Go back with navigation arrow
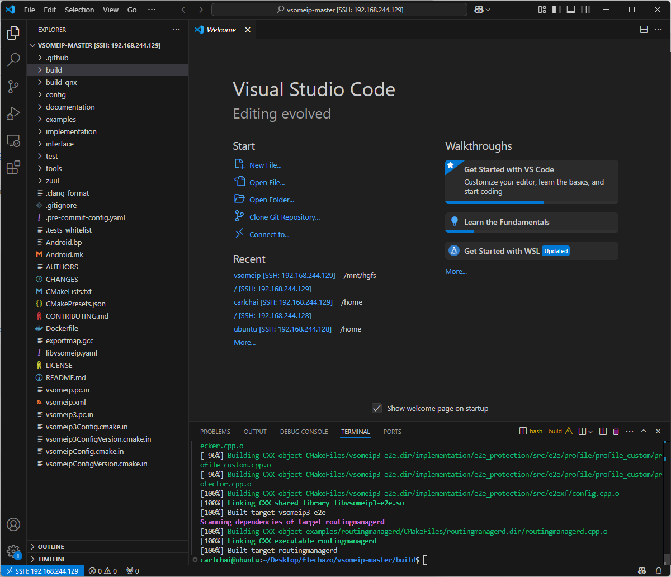The height and width of the screenshot is (577, 671). (x=185, y=10)
